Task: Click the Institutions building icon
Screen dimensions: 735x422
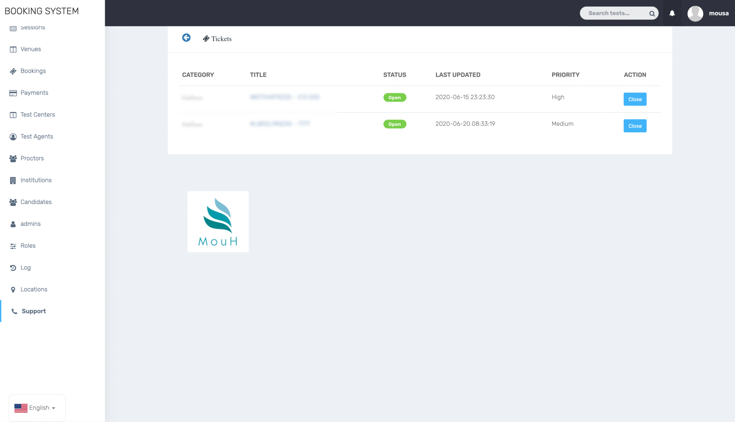Action: tap(13, 180)
